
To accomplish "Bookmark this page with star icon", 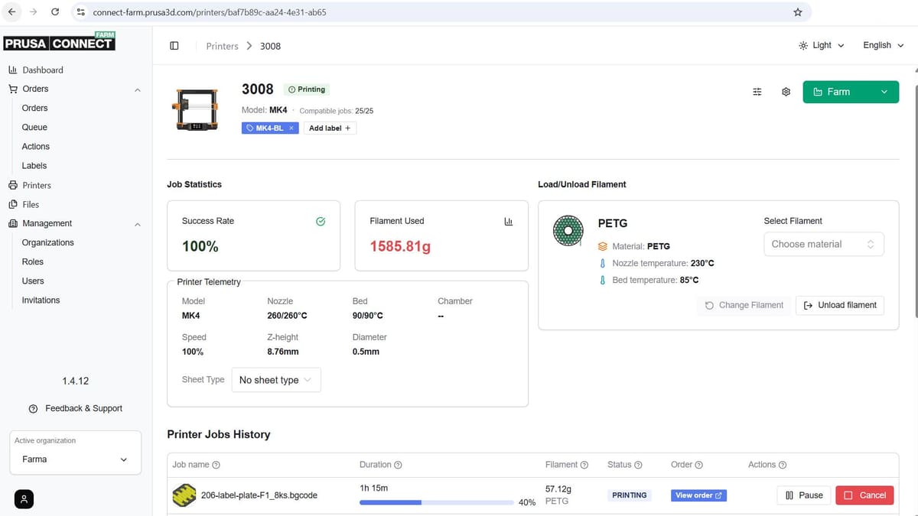I will tap(798, 12).
